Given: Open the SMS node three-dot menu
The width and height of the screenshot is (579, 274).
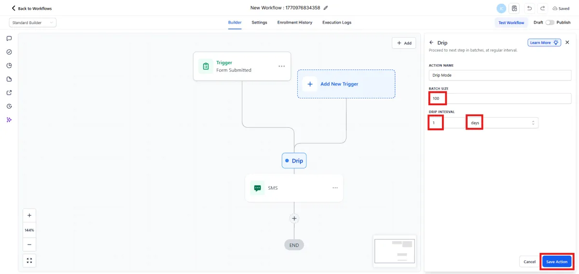Looking at the screenshot, I should tap(335, 188).
